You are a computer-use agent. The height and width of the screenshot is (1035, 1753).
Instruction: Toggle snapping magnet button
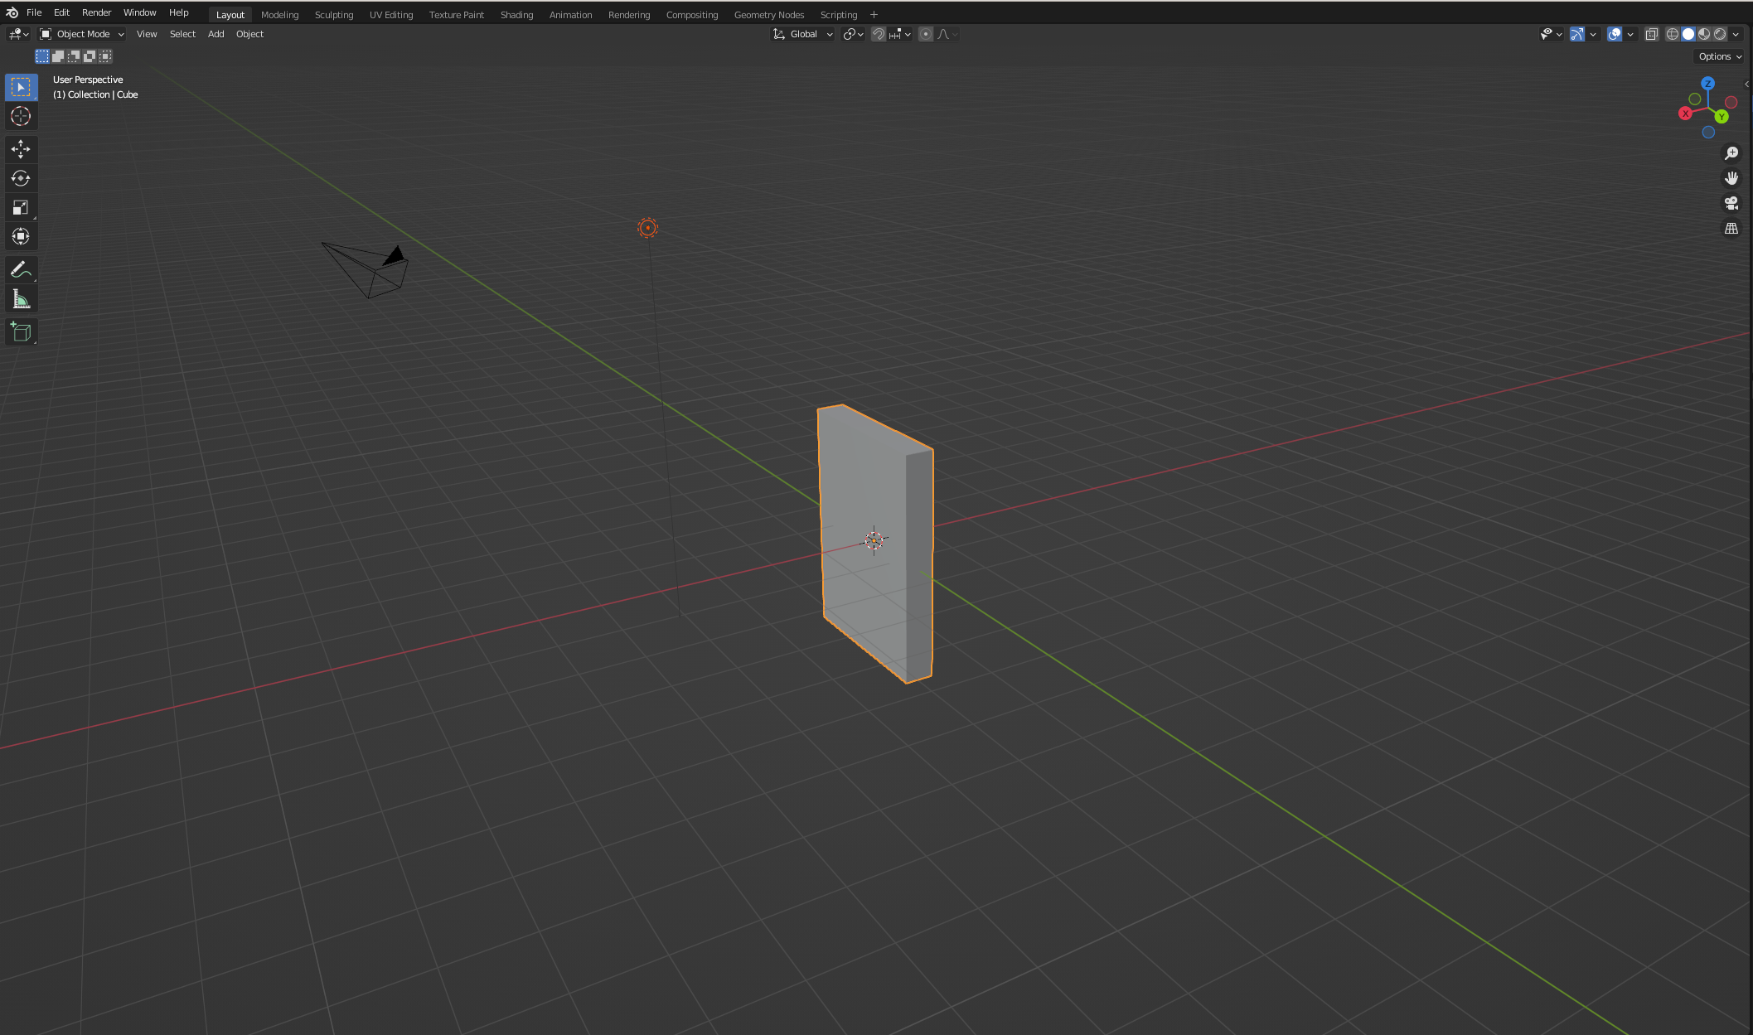tap(879, 34)
